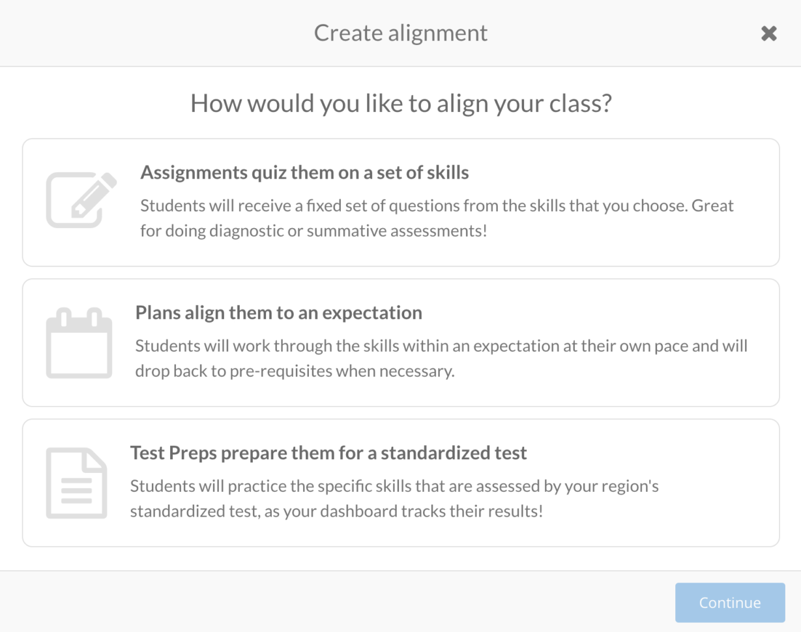This screenshot has height=632, width=801.
Task: Select the Test Preps alignment option
Action: [x=400, y=481]
